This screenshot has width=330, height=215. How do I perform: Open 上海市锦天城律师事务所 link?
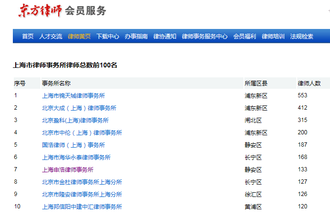tap(73, 96)
